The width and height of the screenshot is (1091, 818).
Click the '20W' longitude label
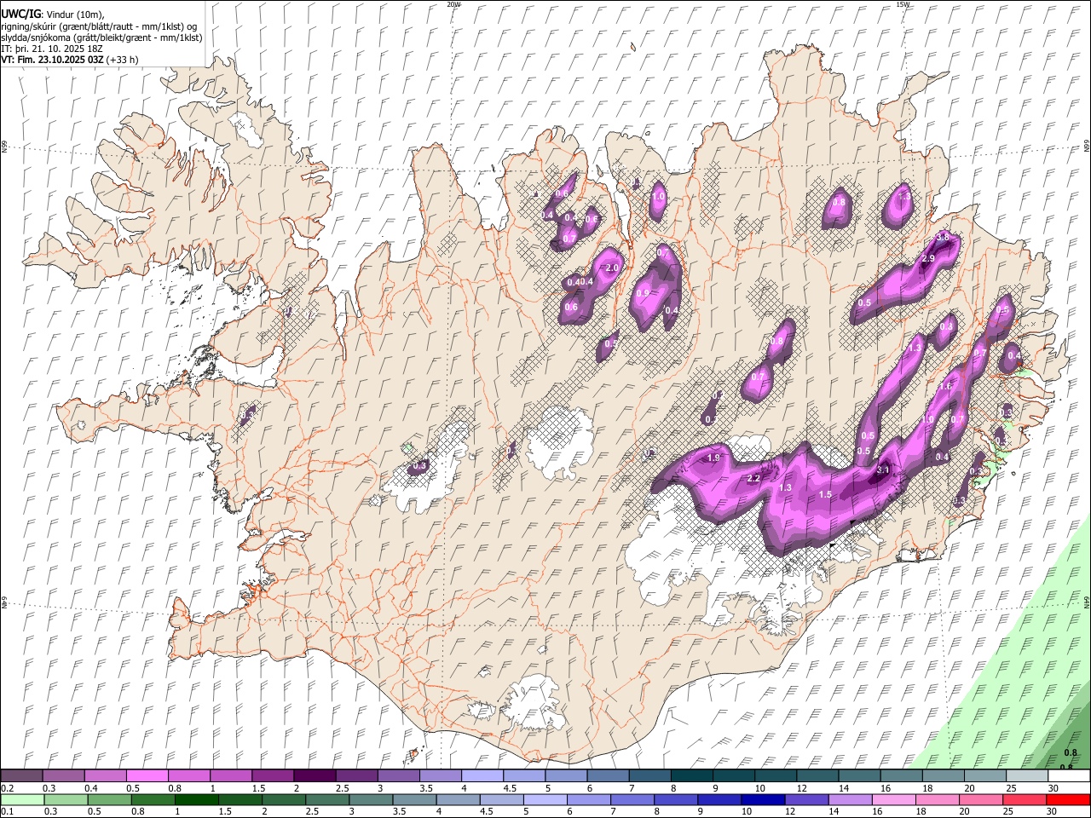[453, 4]
